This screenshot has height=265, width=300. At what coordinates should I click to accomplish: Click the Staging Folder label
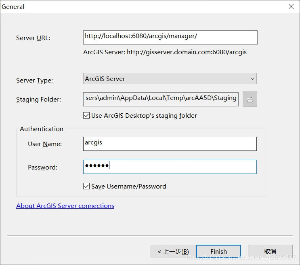pyautogui.click(x=38, y=100)
